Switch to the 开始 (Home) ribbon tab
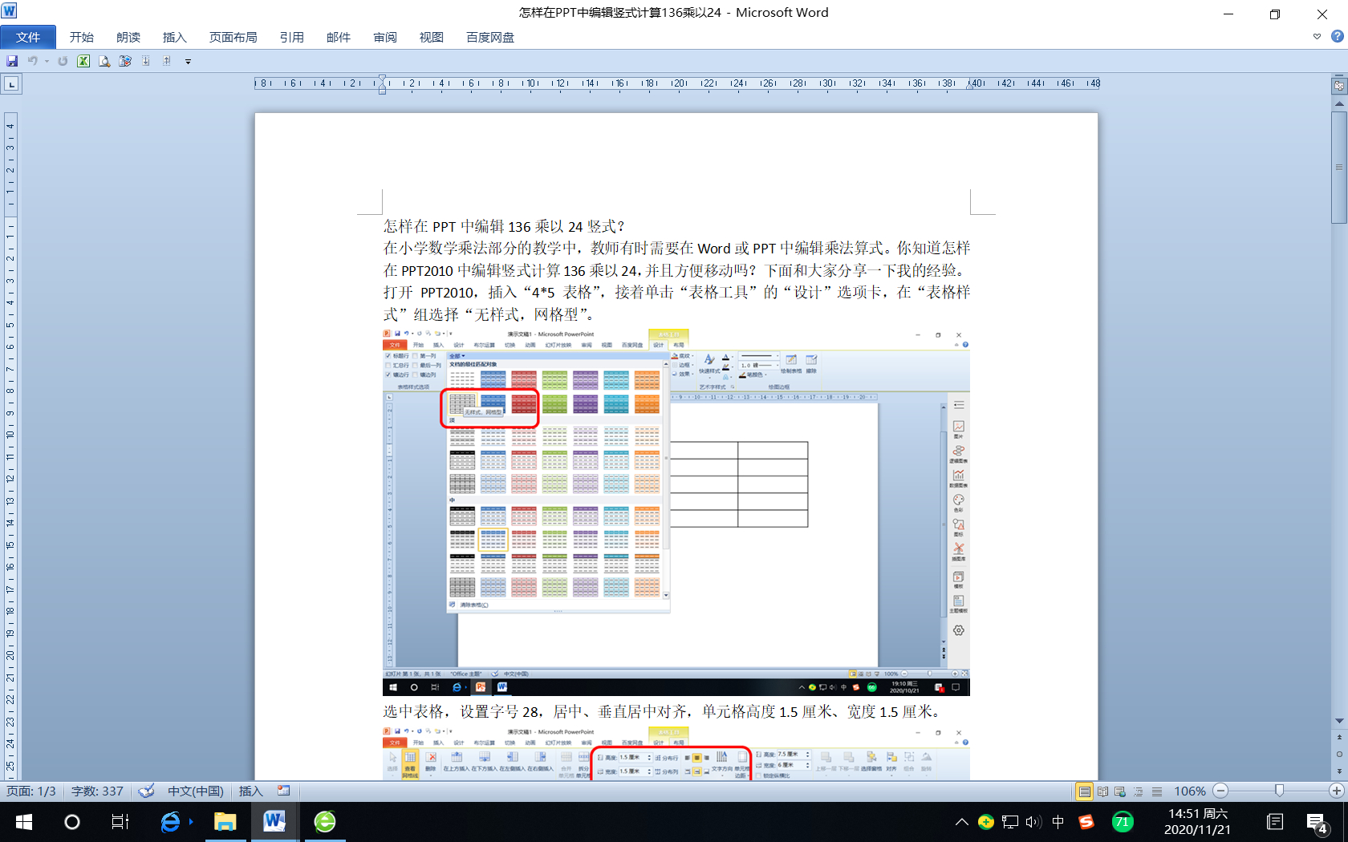Viewport: 1348px width, 842px height. click(x=82, y=37)
